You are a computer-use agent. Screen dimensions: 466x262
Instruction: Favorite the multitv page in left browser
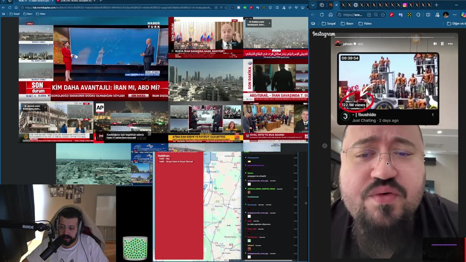226,8
